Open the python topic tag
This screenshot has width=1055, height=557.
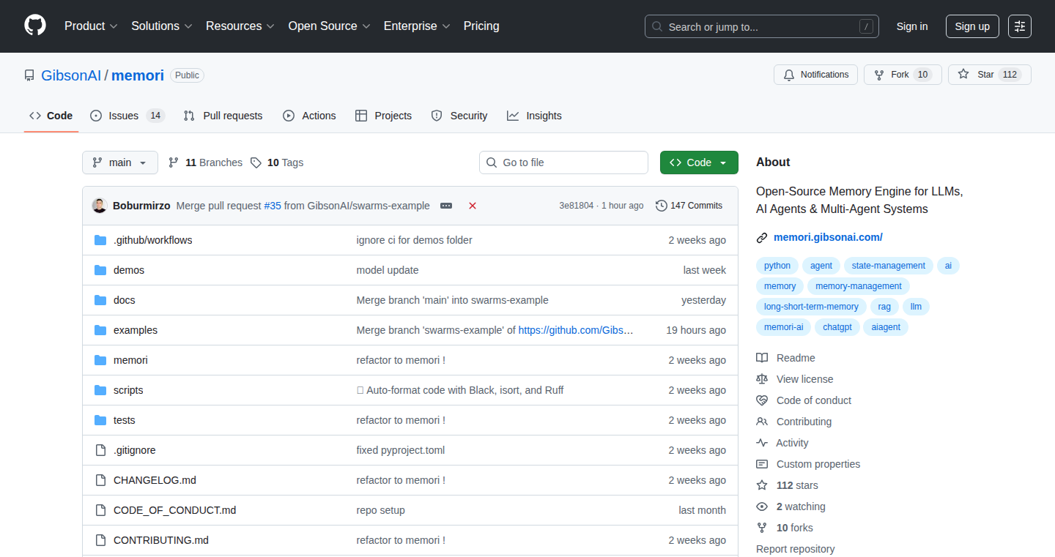[x=777, y=266]
